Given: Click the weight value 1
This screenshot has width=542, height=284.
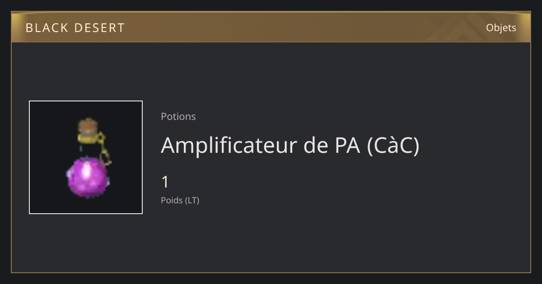Looking at the screenshot, I should tap(165, 182).
